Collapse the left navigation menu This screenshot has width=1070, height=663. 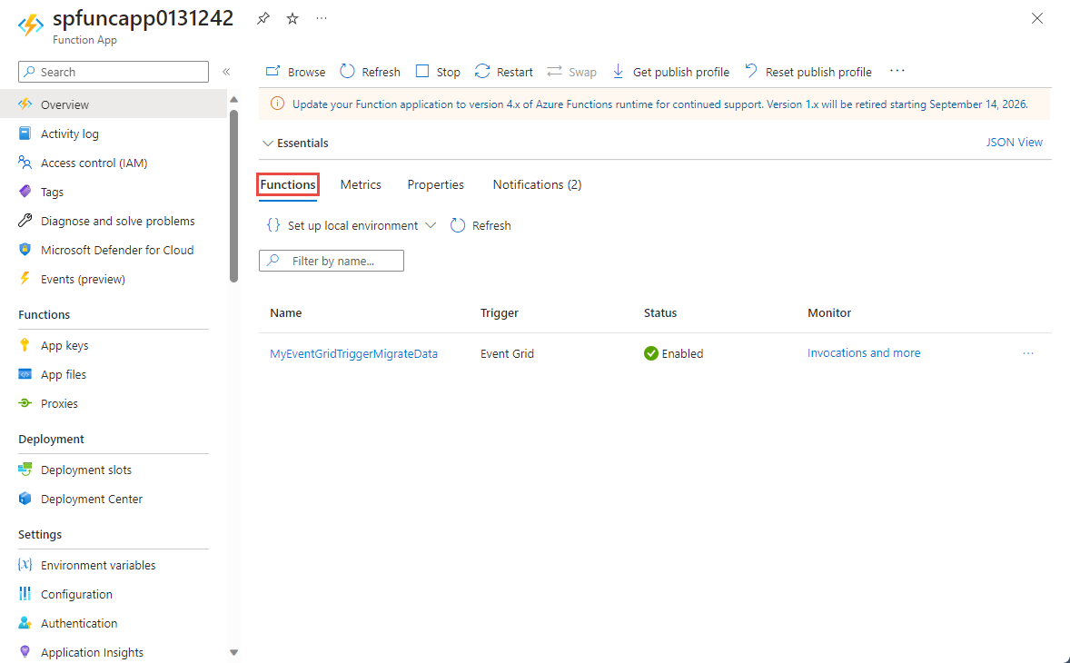click(x=226, y=72)
